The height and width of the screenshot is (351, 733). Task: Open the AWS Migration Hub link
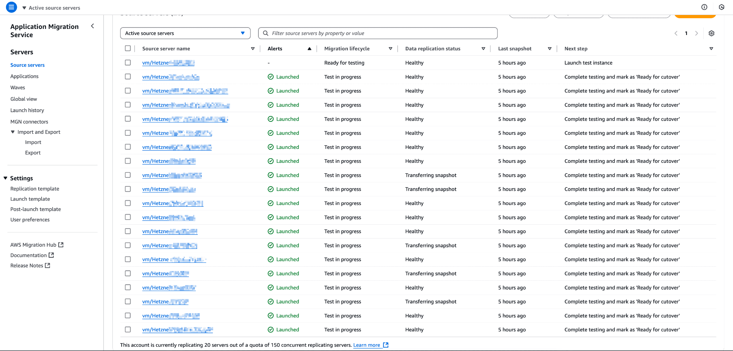point(33,245)
